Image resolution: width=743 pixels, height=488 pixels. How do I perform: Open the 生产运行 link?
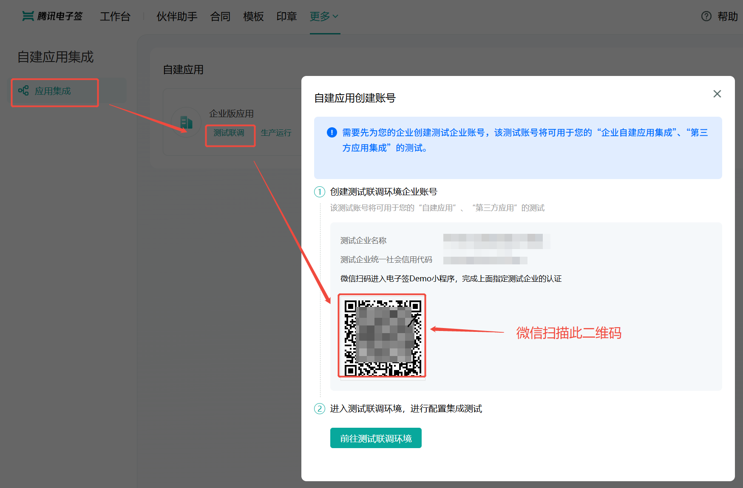(276, 133)
